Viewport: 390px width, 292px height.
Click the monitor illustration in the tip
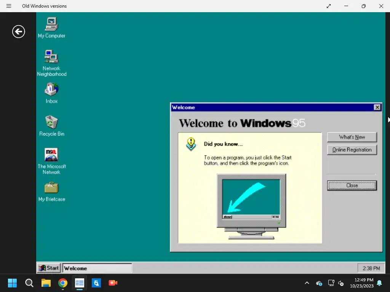251,206
